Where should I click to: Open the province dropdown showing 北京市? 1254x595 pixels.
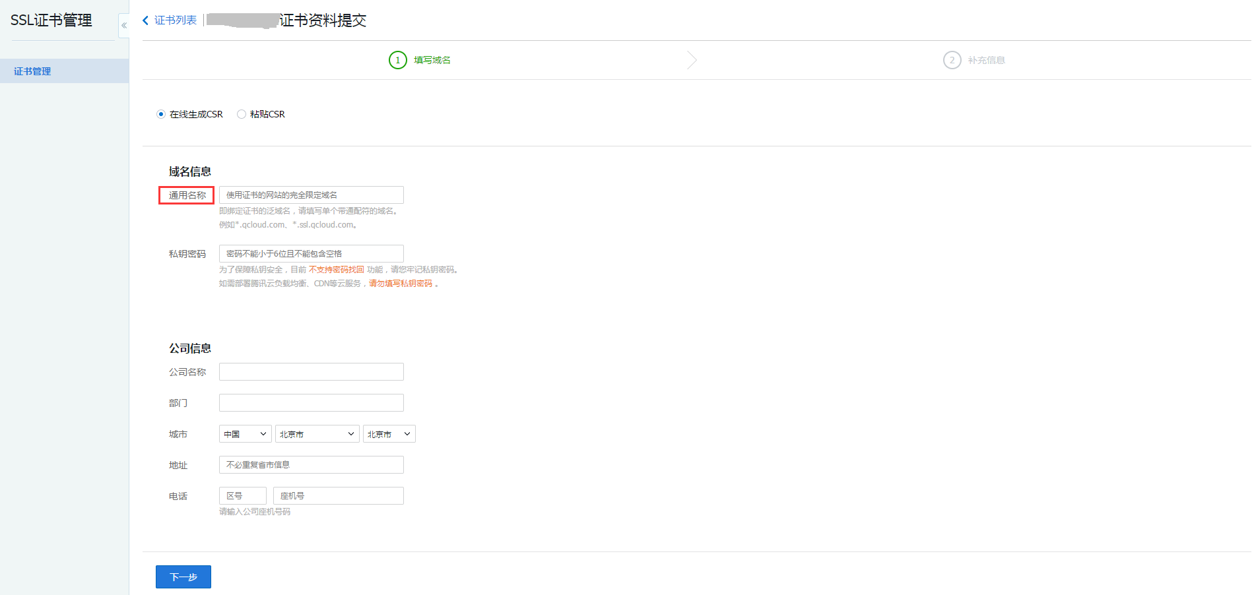click(317, 434)
